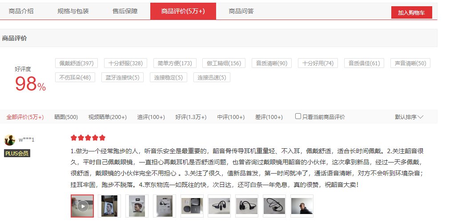Open the 规格与包装 tab
474x222 pixels.
[73, 11]
